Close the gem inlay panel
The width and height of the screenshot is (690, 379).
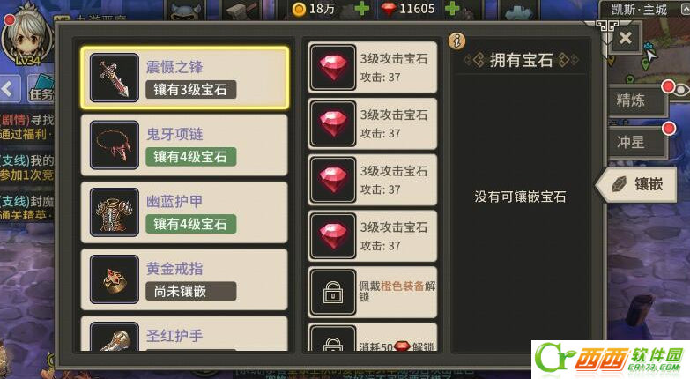tap(626, 38)
